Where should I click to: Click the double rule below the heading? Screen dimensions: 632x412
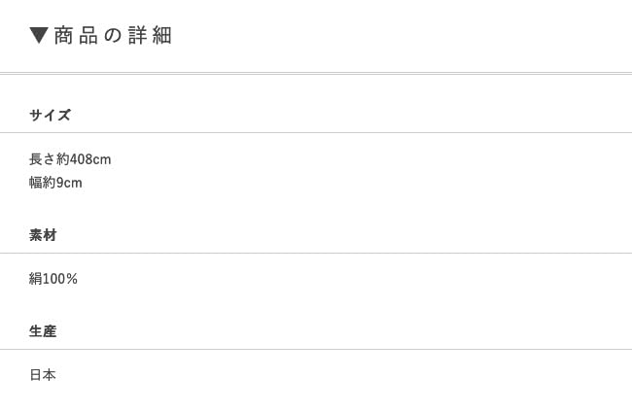coord(316,73)
